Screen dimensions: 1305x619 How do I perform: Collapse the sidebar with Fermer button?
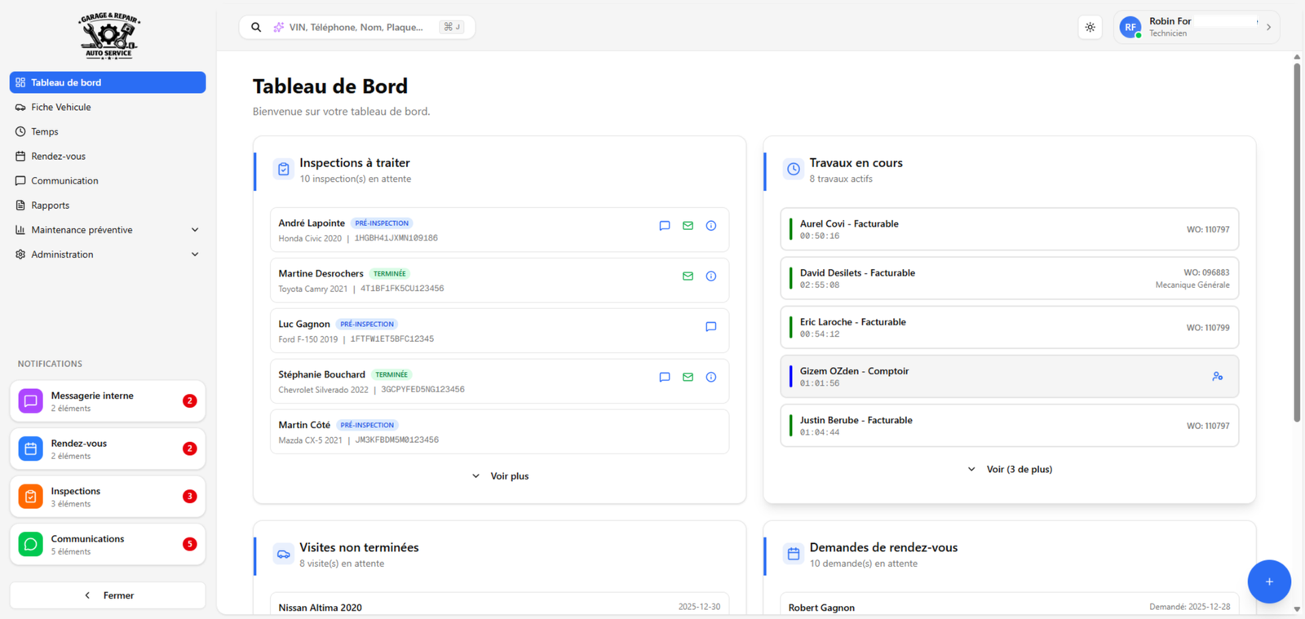(108, 595)
